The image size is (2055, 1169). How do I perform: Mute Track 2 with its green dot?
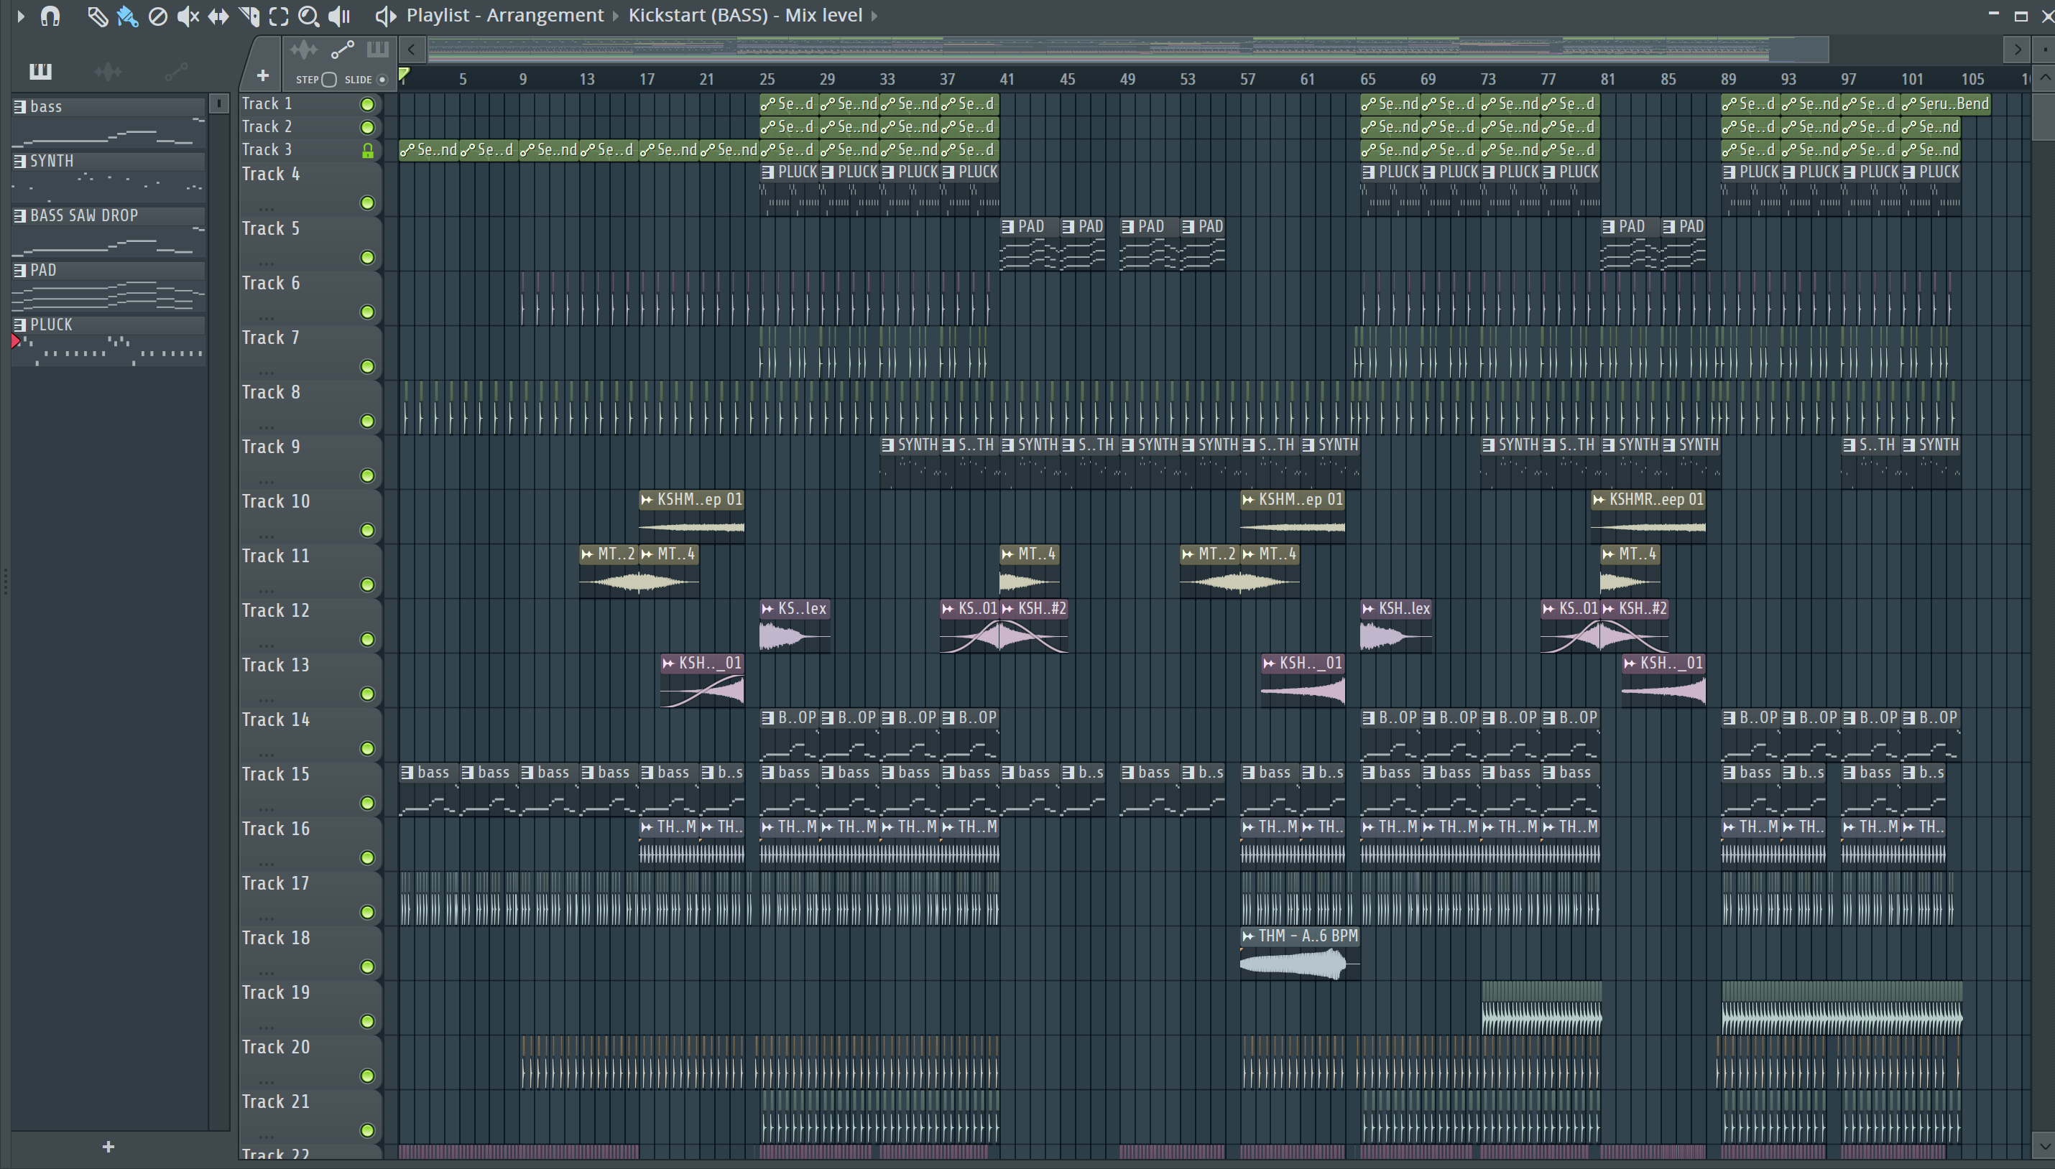click(367, 127)
